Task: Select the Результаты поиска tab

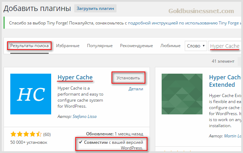Action: click(29, 46)
